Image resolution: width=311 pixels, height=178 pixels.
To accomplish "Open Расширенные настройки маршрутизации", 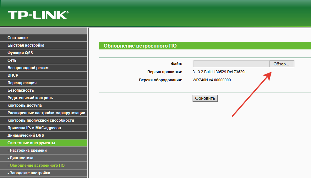I will (x=43, y=113).
